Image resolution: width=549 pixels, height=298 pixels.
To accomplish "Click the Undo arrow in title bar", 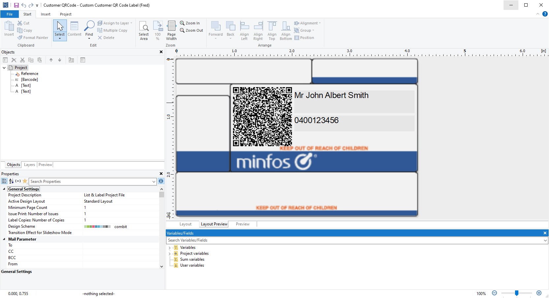I will [x=24, y=5].
